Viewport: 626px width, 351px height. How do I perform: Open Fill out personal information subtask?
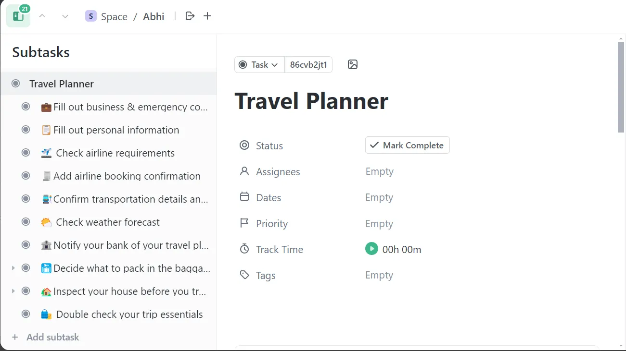[x=116, y=130]
